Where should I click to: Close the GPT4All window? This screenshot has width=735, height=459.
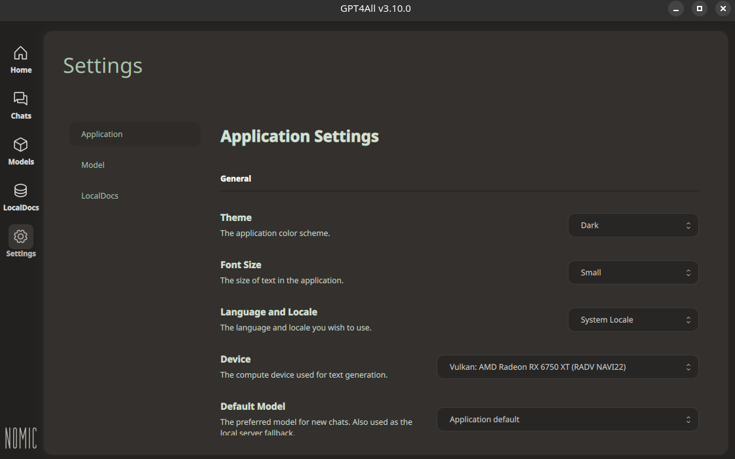click(723, 9)
